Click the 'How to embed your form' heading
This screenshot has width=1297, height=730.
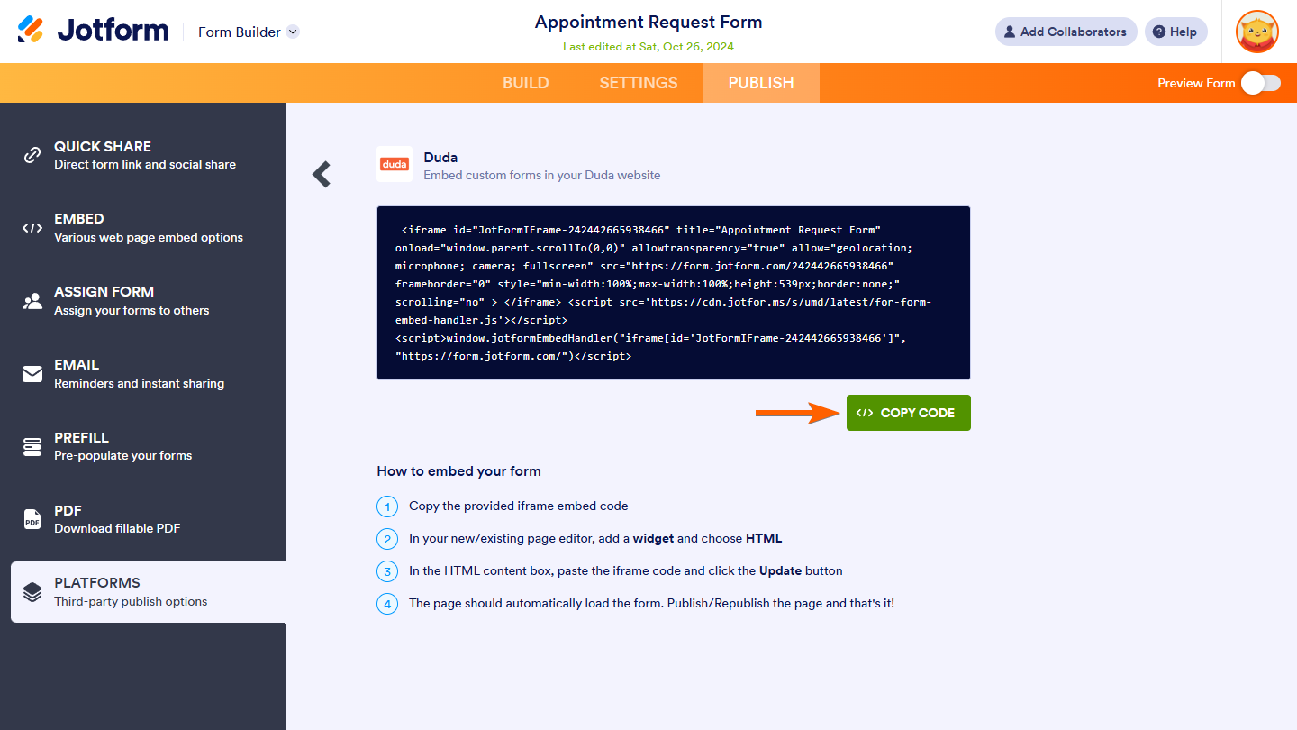pyautogui.click(x=458, y=471)
